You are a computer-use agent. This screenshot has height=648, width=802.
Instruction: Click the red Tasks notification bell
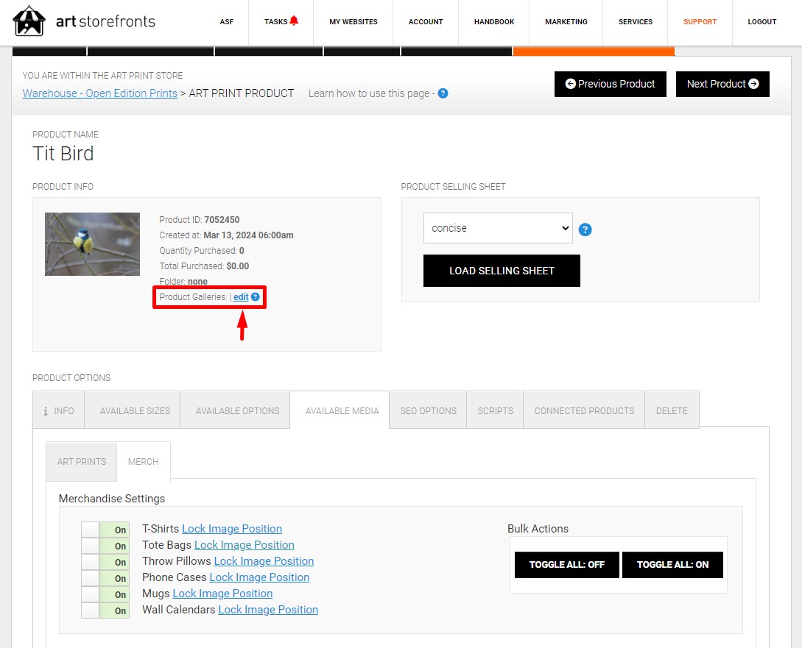point(294,21)
